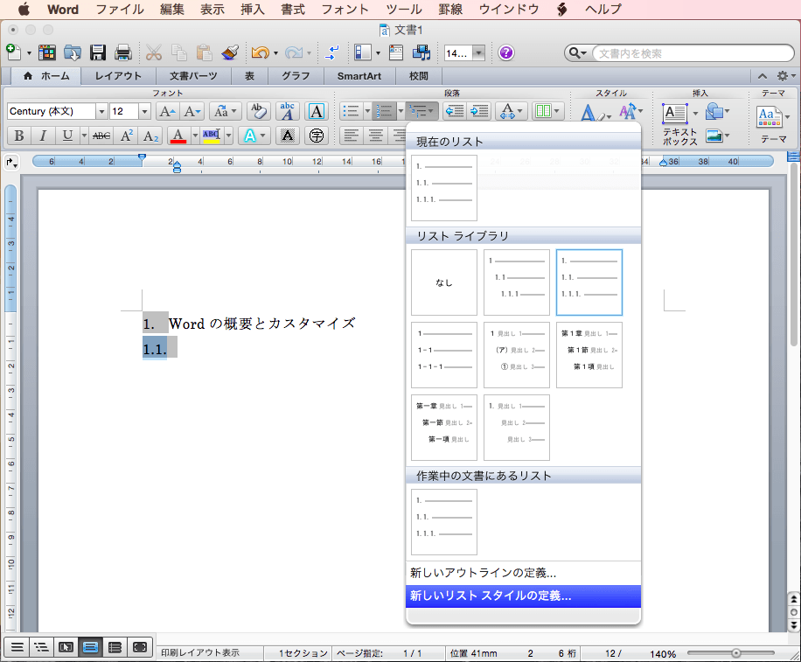The width and height of the screenshot is (801, 662).
Task: Click the red font color swatch
Action: tap(178, 136)
